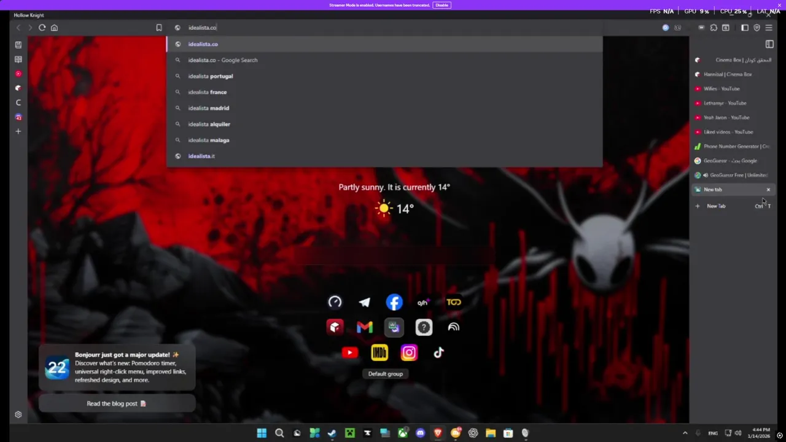This screenshot has height=442, width=786.
Task: Open the extensions puzzle icon
Action: [x=714, y=28]
